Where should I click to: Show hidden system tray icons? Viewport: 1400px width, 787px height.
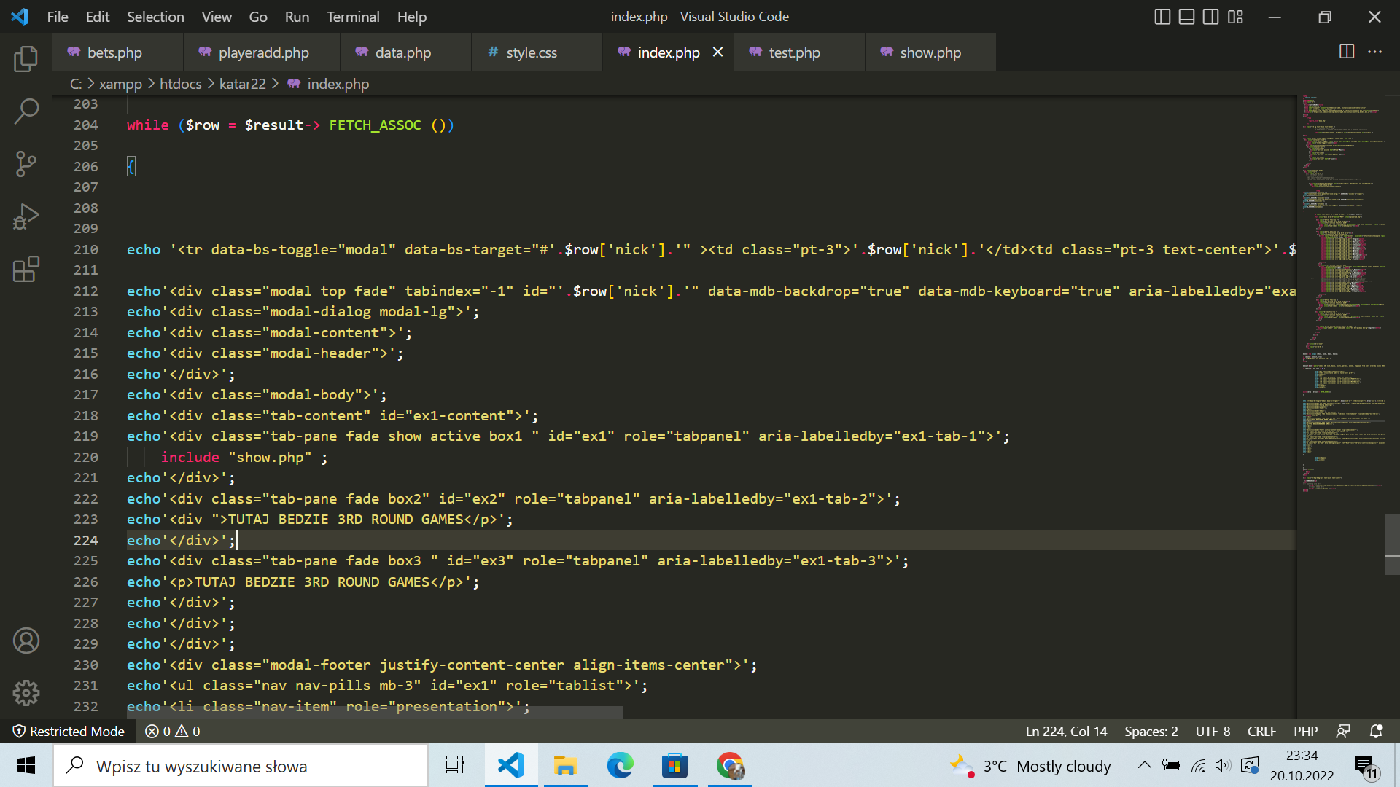point(1145,765)
